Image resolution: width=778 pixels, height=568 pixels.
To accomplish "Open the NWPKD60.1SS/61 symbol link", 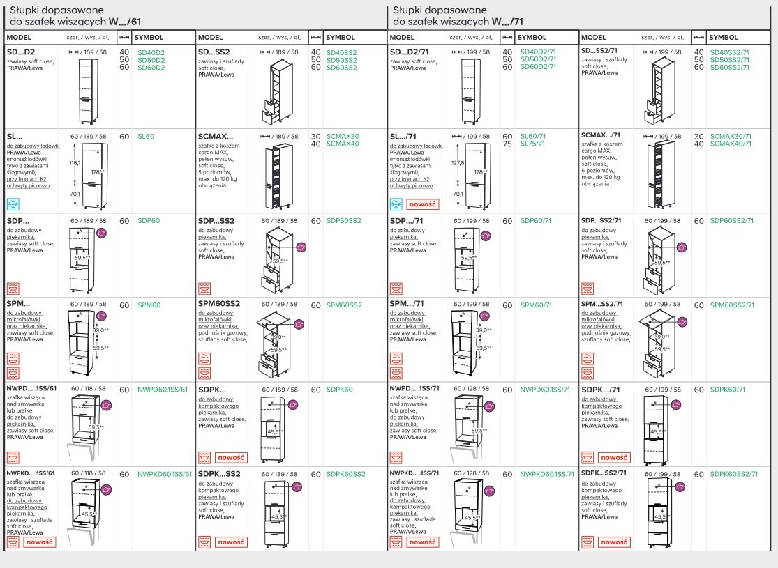I will pos(165,474).
